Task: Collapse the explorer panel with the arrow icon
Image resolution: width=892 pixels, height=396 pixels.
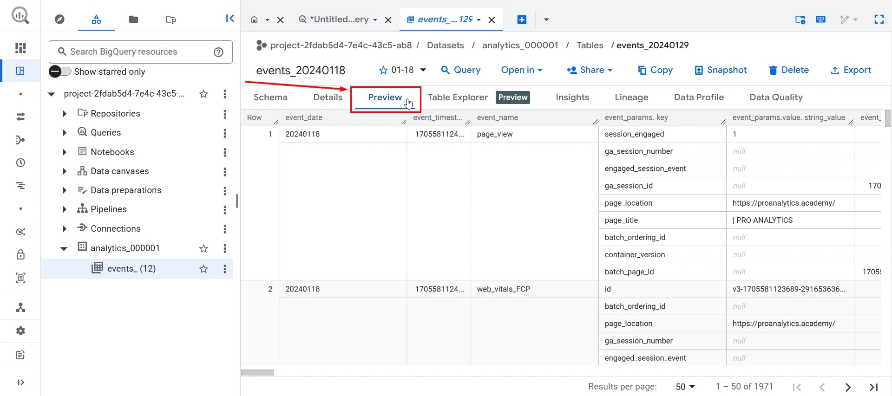Action: 230,19
